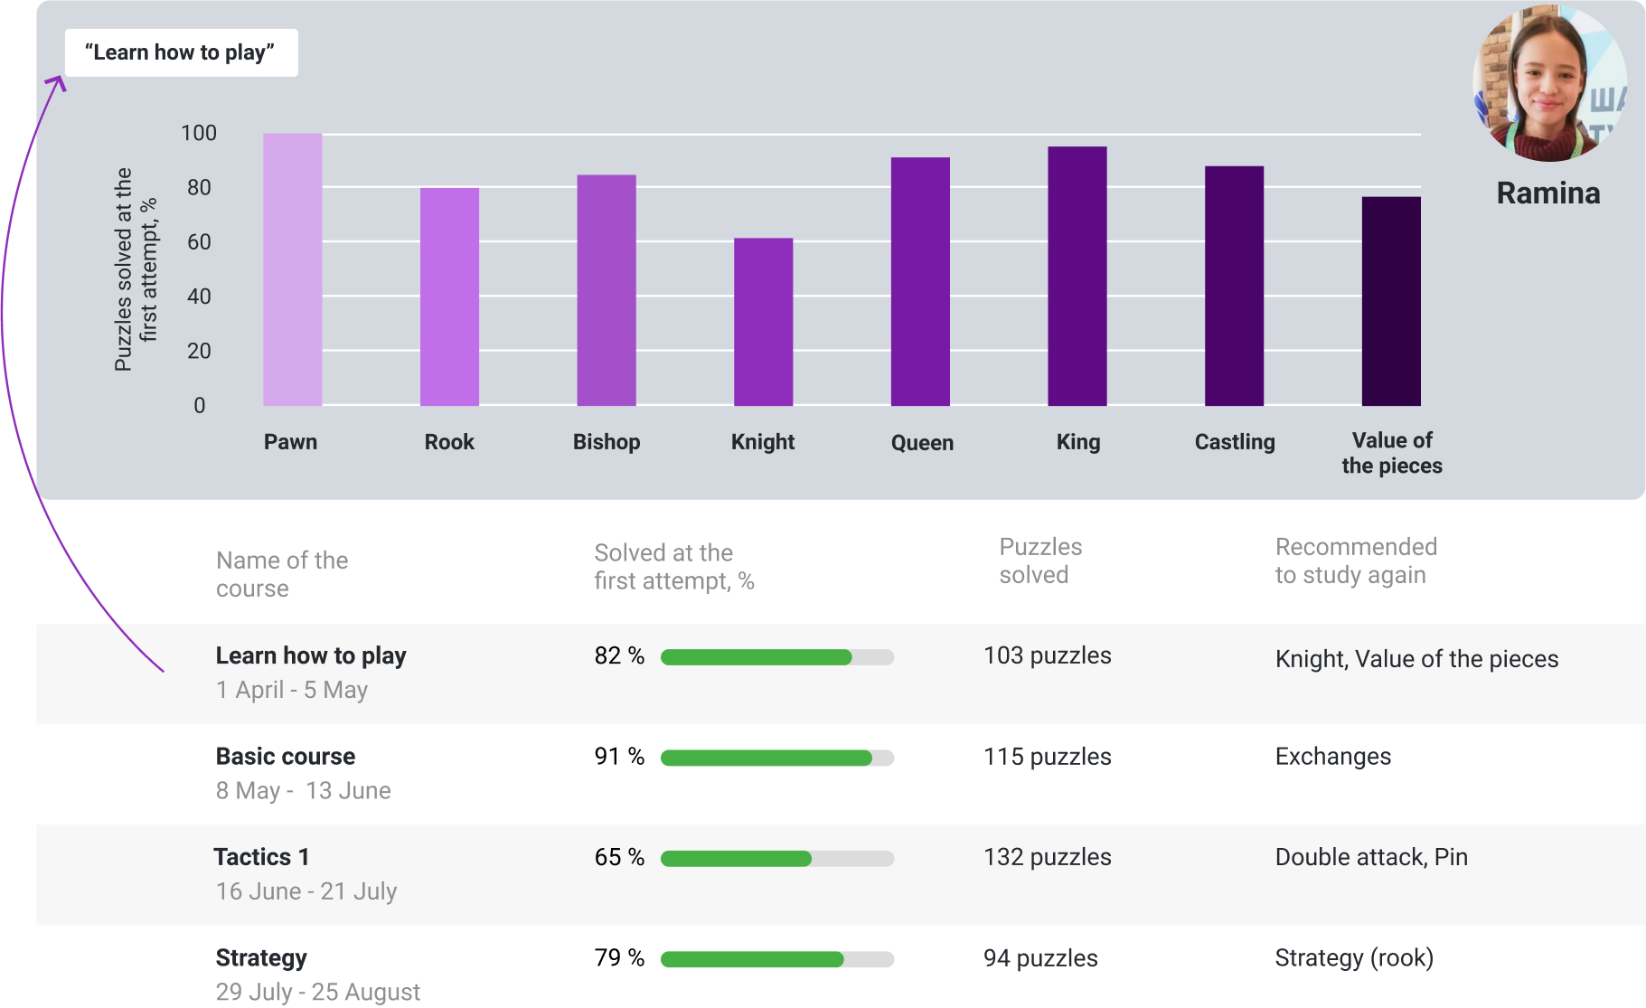Click Ramina's profile photo

point(1548,84)
